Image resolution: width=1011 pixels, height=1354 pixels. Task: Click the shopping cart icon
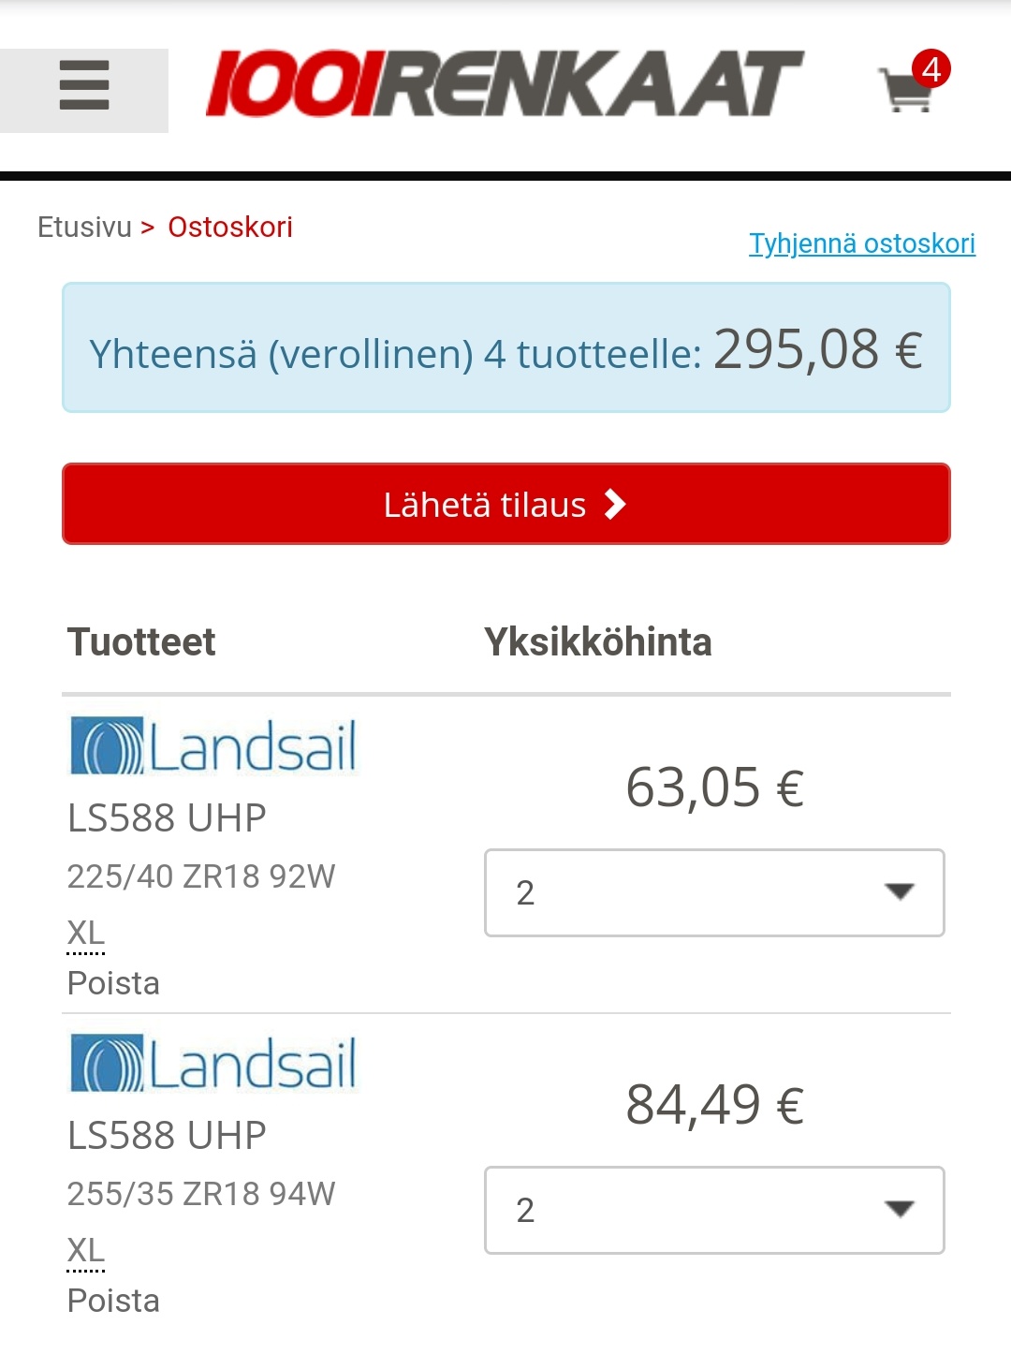(x=907, y=89)
